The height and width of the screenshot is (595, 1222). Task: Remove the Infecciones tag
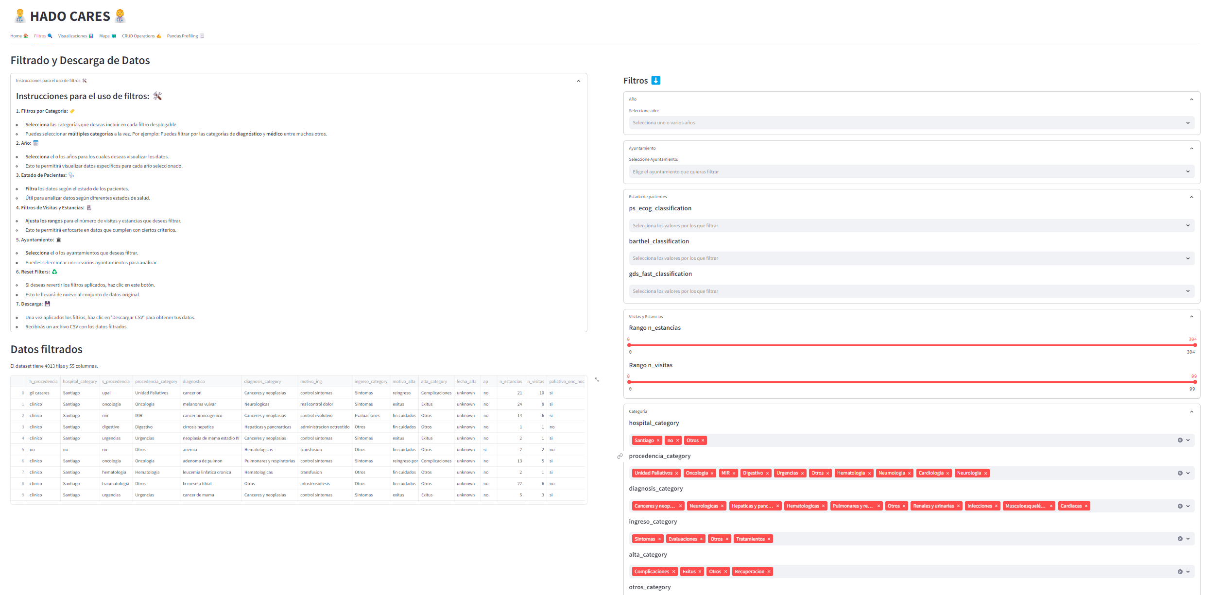(996, 507)
